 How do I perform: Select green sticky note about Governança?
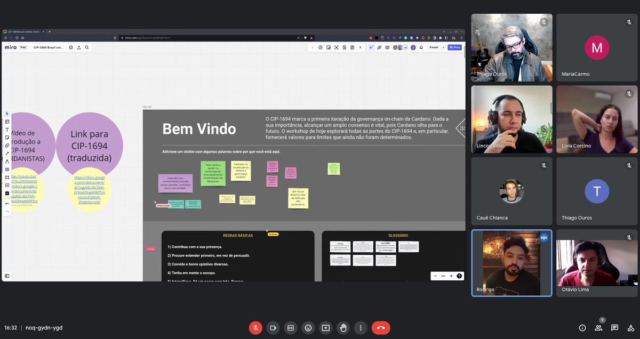pos(213,173)
